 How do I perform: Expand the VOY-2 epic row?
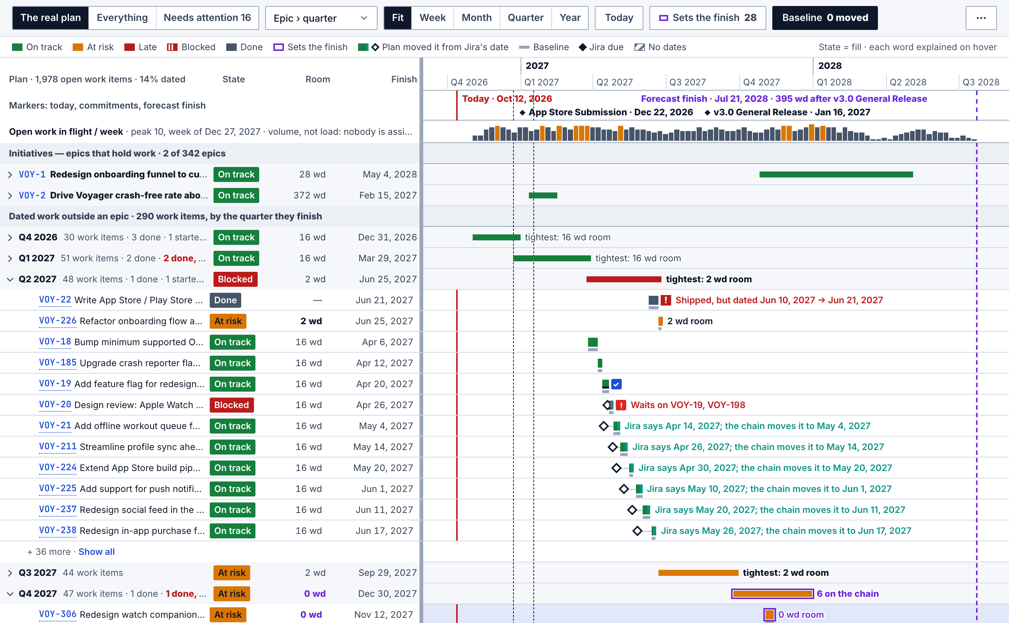click(10, 196)
